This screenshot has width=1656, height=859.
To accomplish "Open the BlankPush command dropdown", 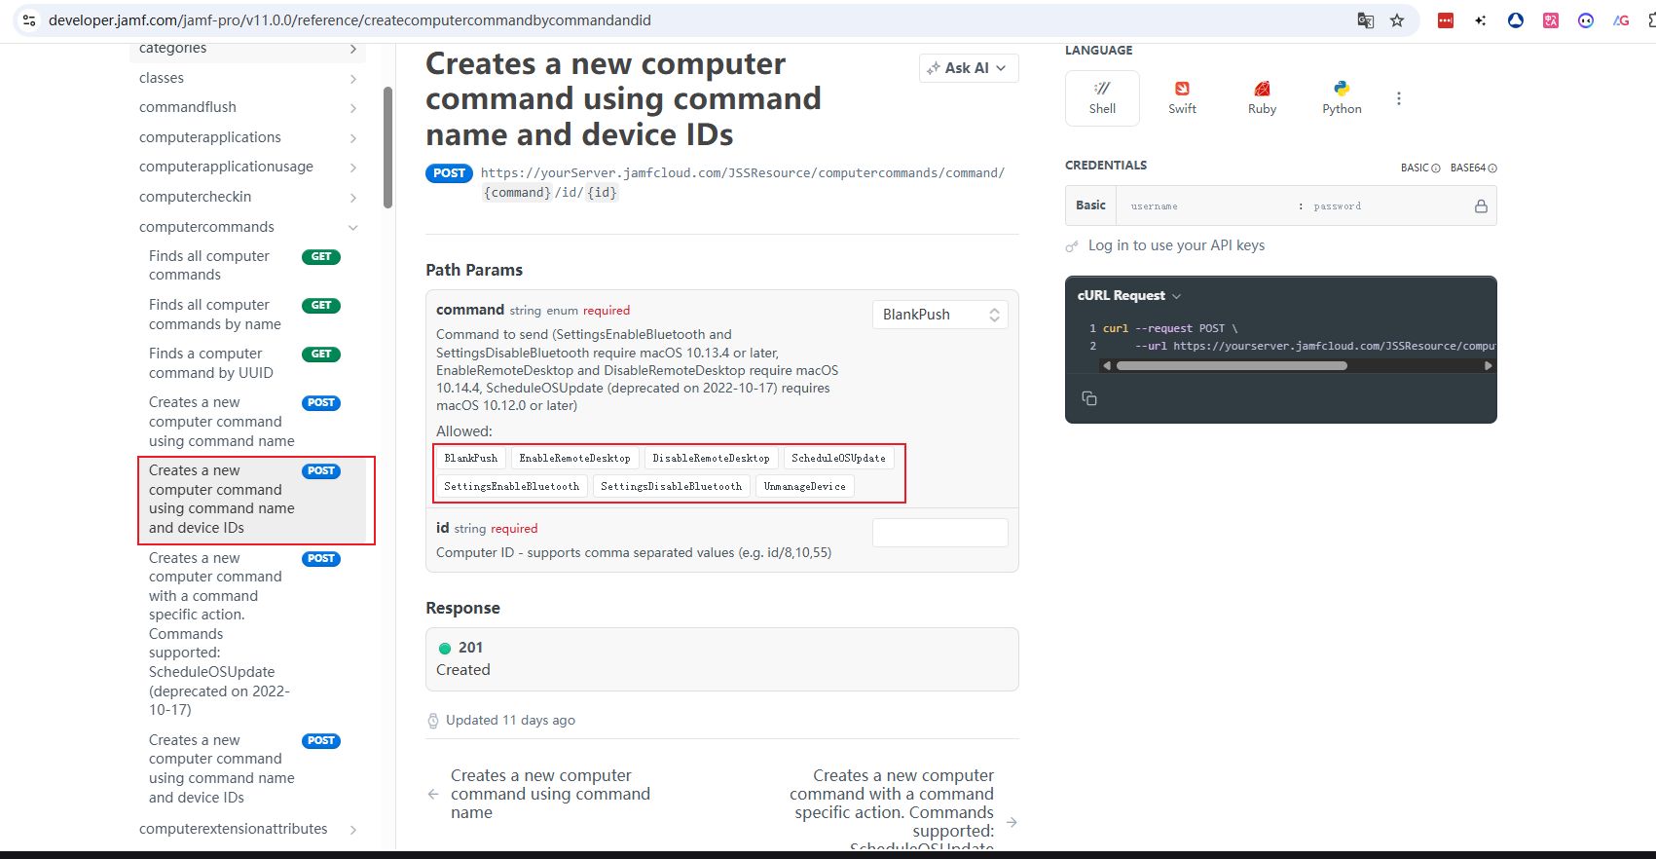I will pyautogui.click(x=939, y=315).
